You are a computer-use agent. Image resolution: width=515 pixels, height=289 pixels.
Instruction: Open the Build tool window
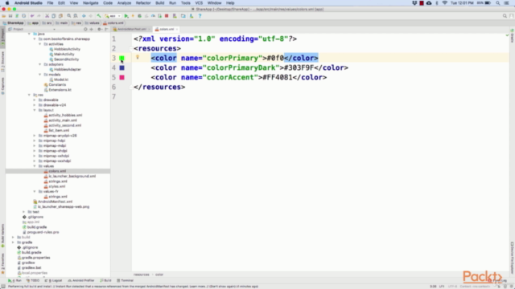pos(105,280)
